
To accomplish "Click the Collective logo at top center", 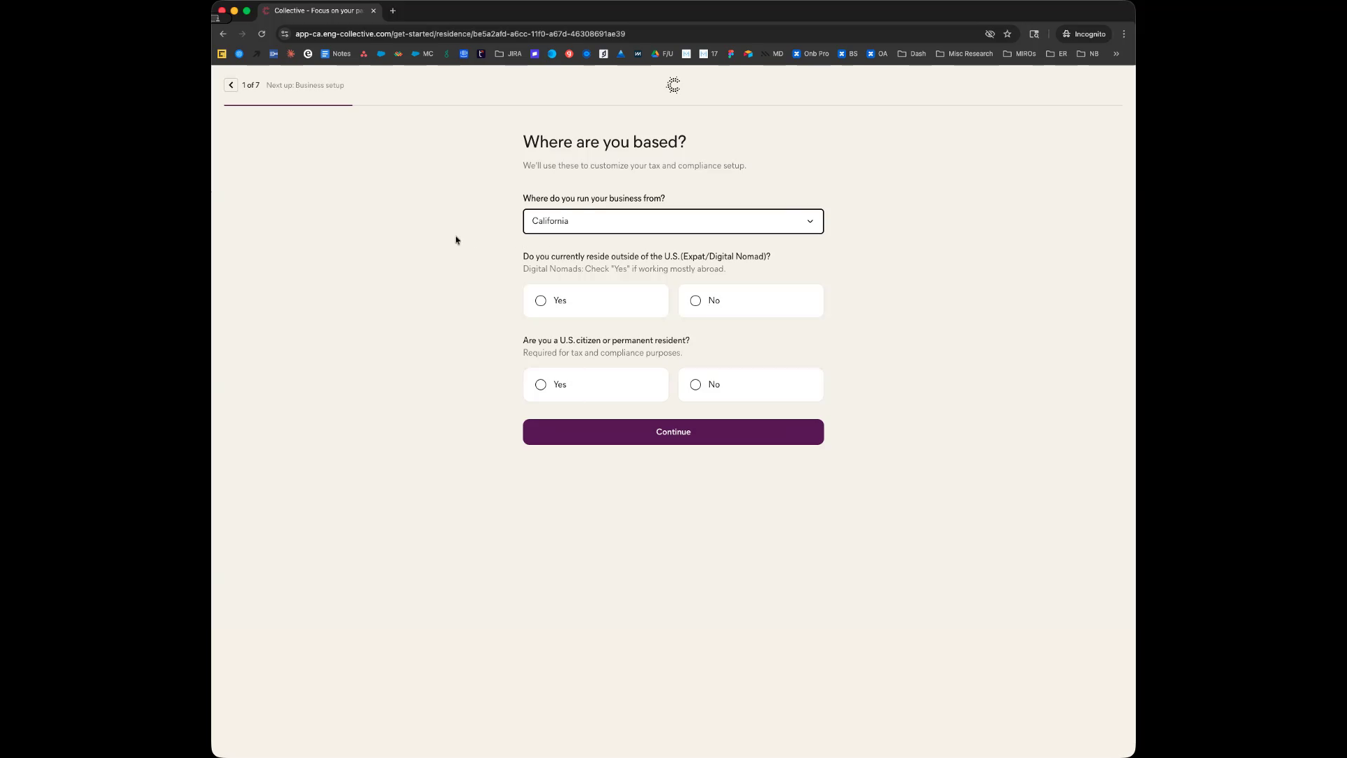I will click(x=673, y=85).
